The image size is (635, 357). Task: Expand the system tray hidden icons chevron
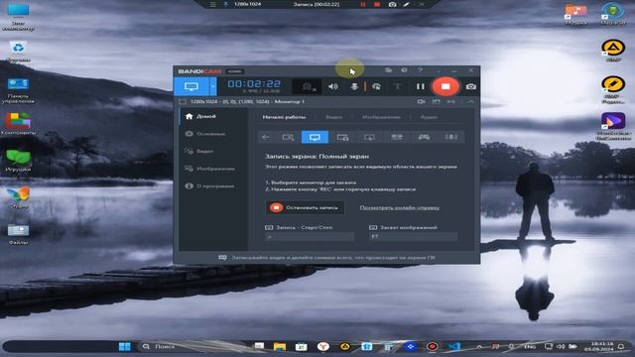pyautogui.click(x=479, y=347)
